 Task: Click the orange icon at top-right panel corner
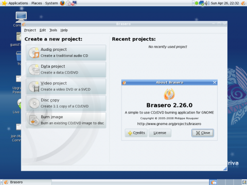click(x=243, y=3)
